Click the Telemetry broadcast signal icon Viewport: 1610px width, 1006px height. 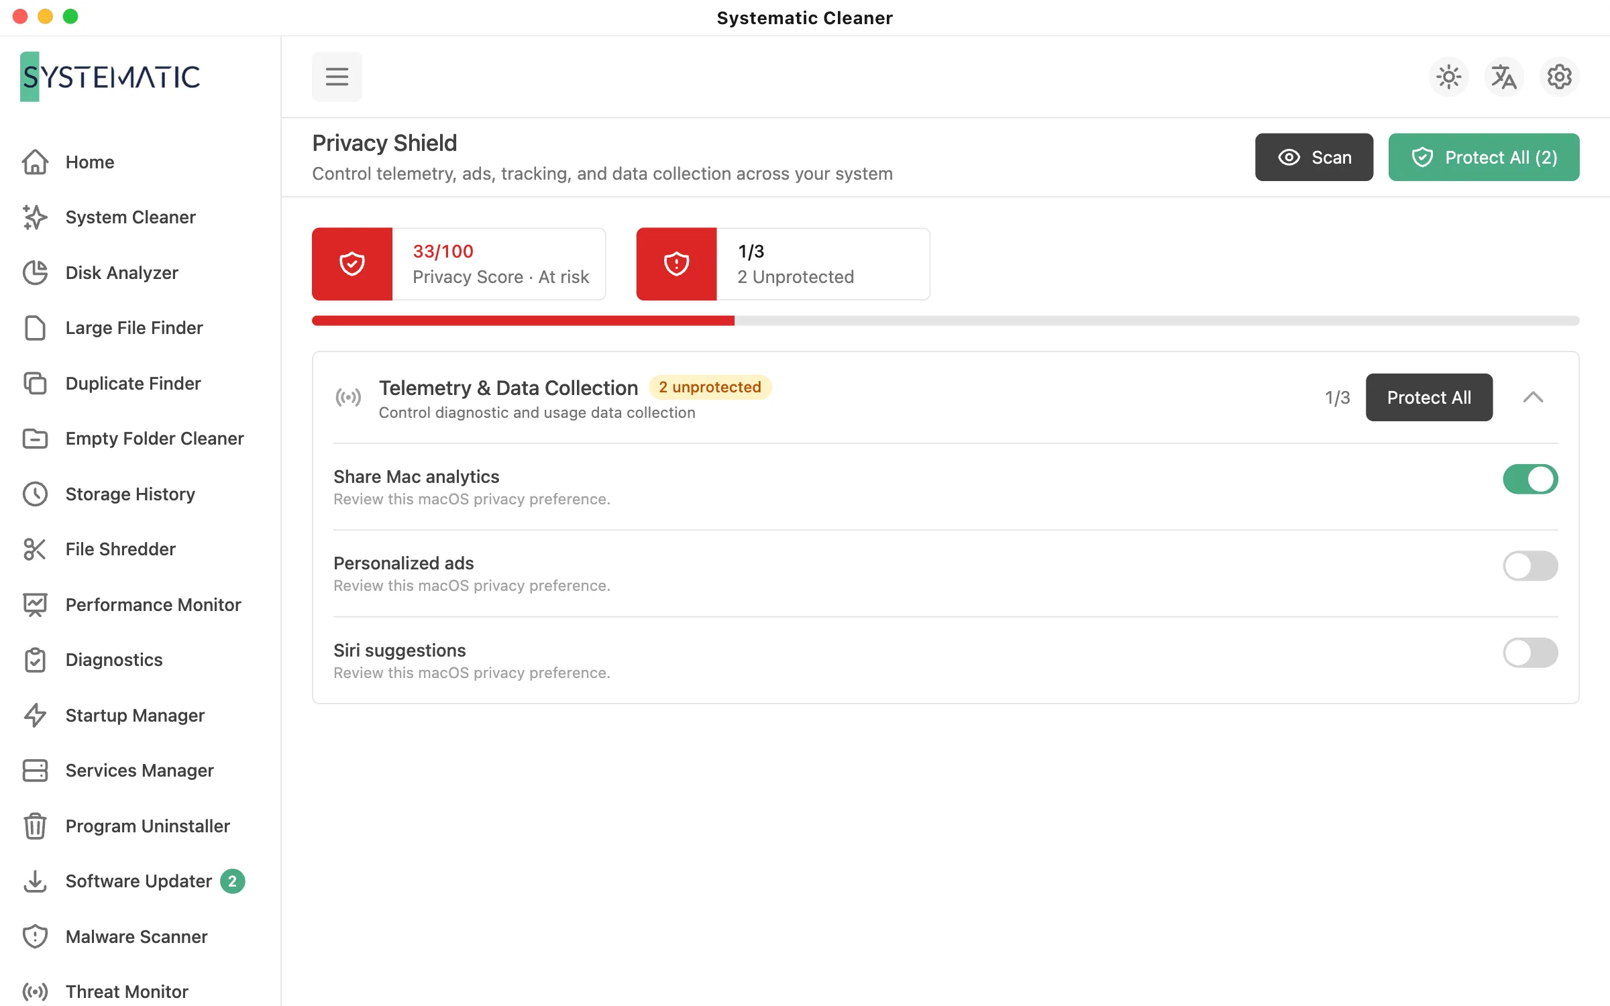tap(348, 397)
